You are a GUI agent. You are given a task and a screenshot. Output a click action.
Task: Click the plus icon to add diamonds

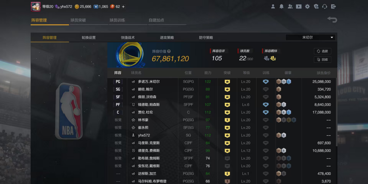[123, 6]
